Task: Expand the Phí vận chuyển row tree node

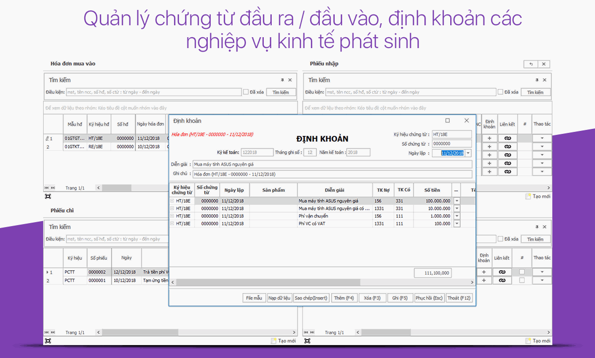Action: 172,216
